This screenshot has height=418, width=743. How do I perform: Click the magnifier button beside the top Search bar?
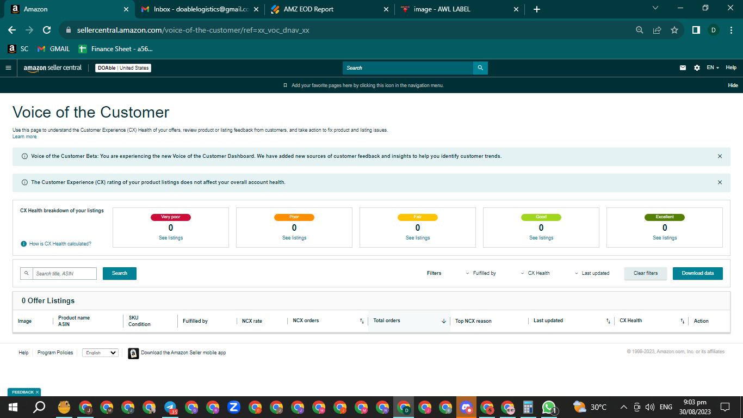point(480,68)
